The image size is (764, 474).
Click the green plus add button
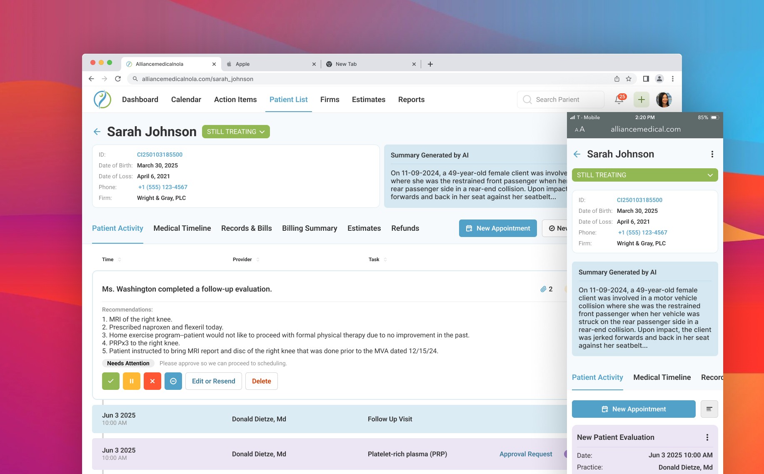(642, 100)
